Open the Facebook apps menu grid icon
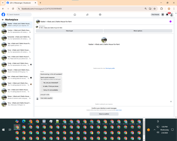Image resolution: width=177 pixels, height=141 pixels. (163, 14)
